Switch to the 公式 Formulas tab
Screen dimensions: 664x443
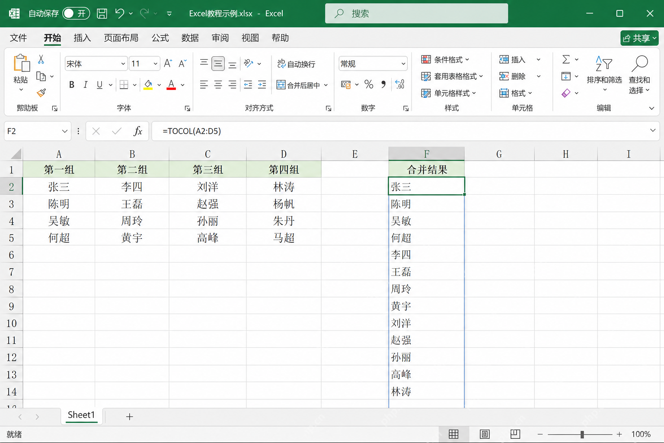tap(160, 38)
